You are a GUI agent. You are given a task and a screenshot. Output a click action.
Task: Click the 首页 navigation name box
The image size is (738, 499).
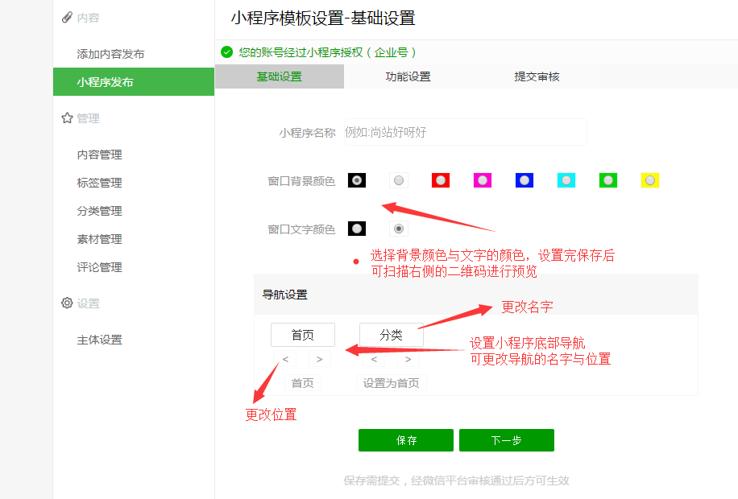tap(303, 335)
